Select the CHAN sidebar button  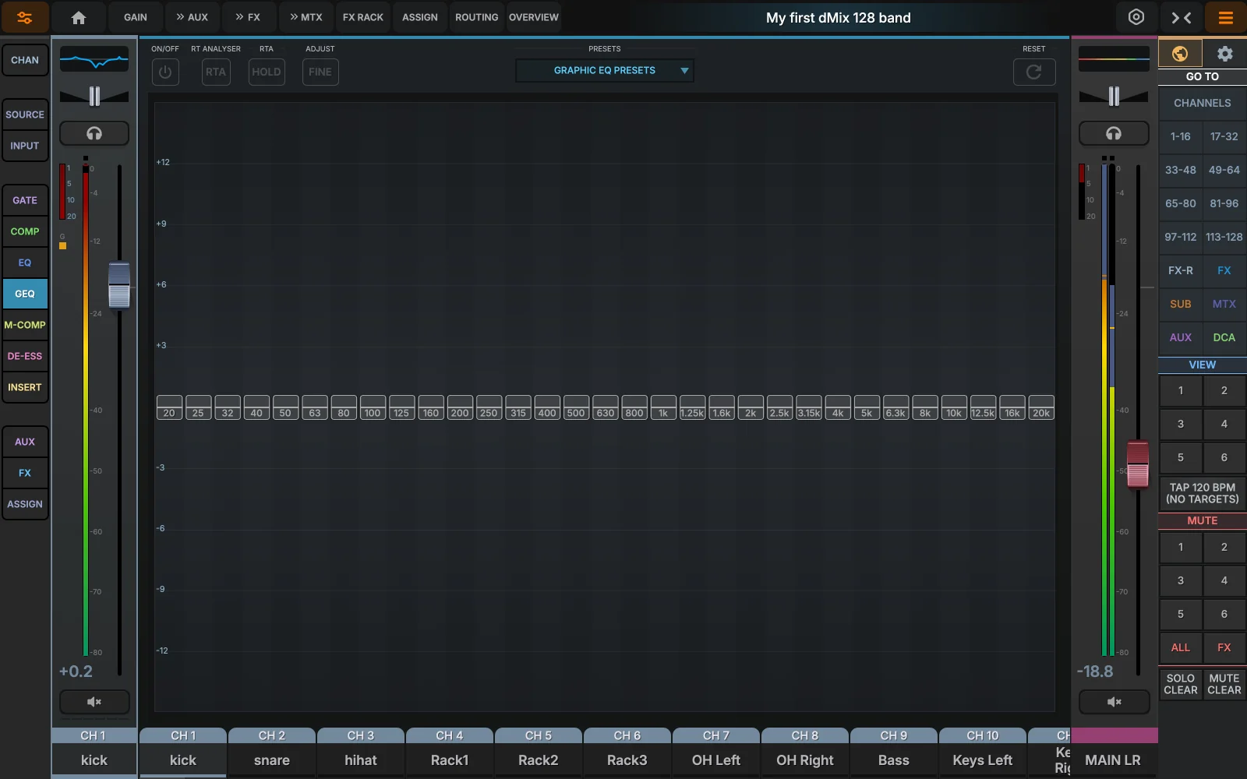(25, 60)
